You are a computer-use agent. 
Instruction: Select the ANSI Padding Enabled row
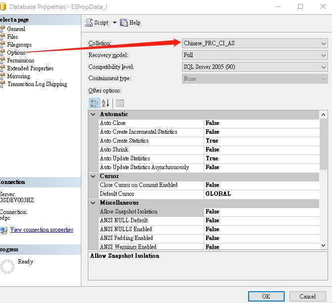click(x=209, y=238)
